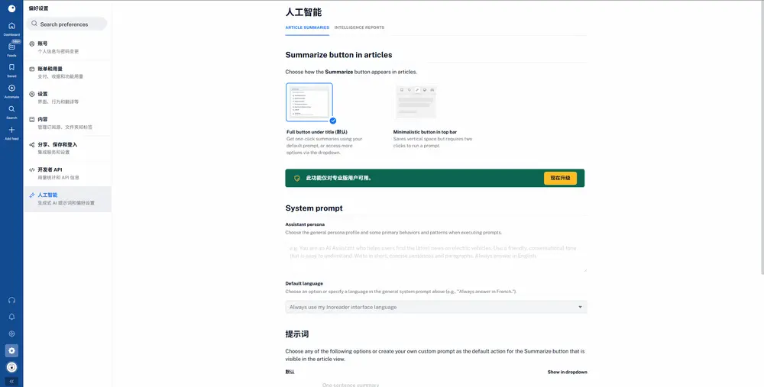The height and width of the screenshot is (387, 764).
Task: Click the '默认' column label
Action: (x=290, y=372)
